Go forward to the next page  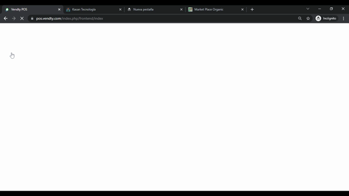coord(14,19)
